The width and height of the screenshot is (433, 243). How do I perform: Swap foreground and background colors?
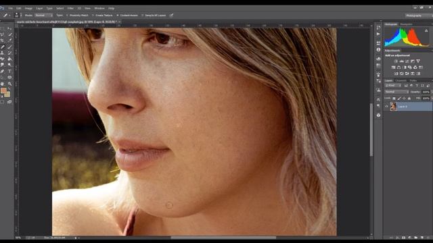pos(9,88)
